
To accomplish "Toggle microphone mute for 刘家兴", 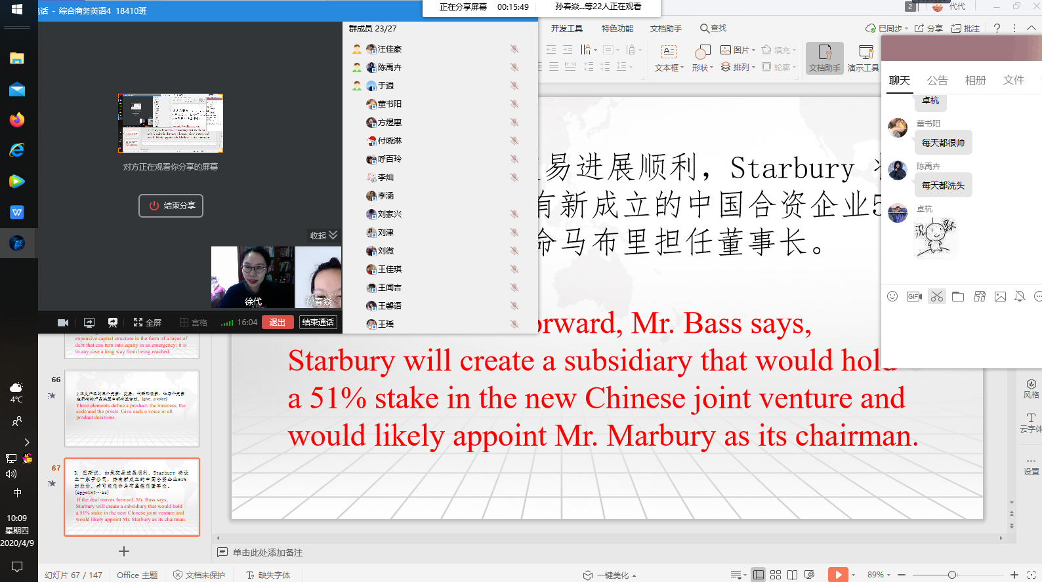I will 514,214.
